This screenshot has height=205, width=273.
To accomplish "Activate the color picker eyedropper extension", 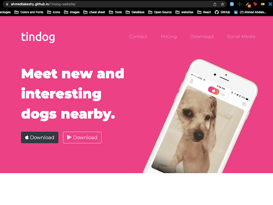I will pyautogui.click(x=248, y=4).
